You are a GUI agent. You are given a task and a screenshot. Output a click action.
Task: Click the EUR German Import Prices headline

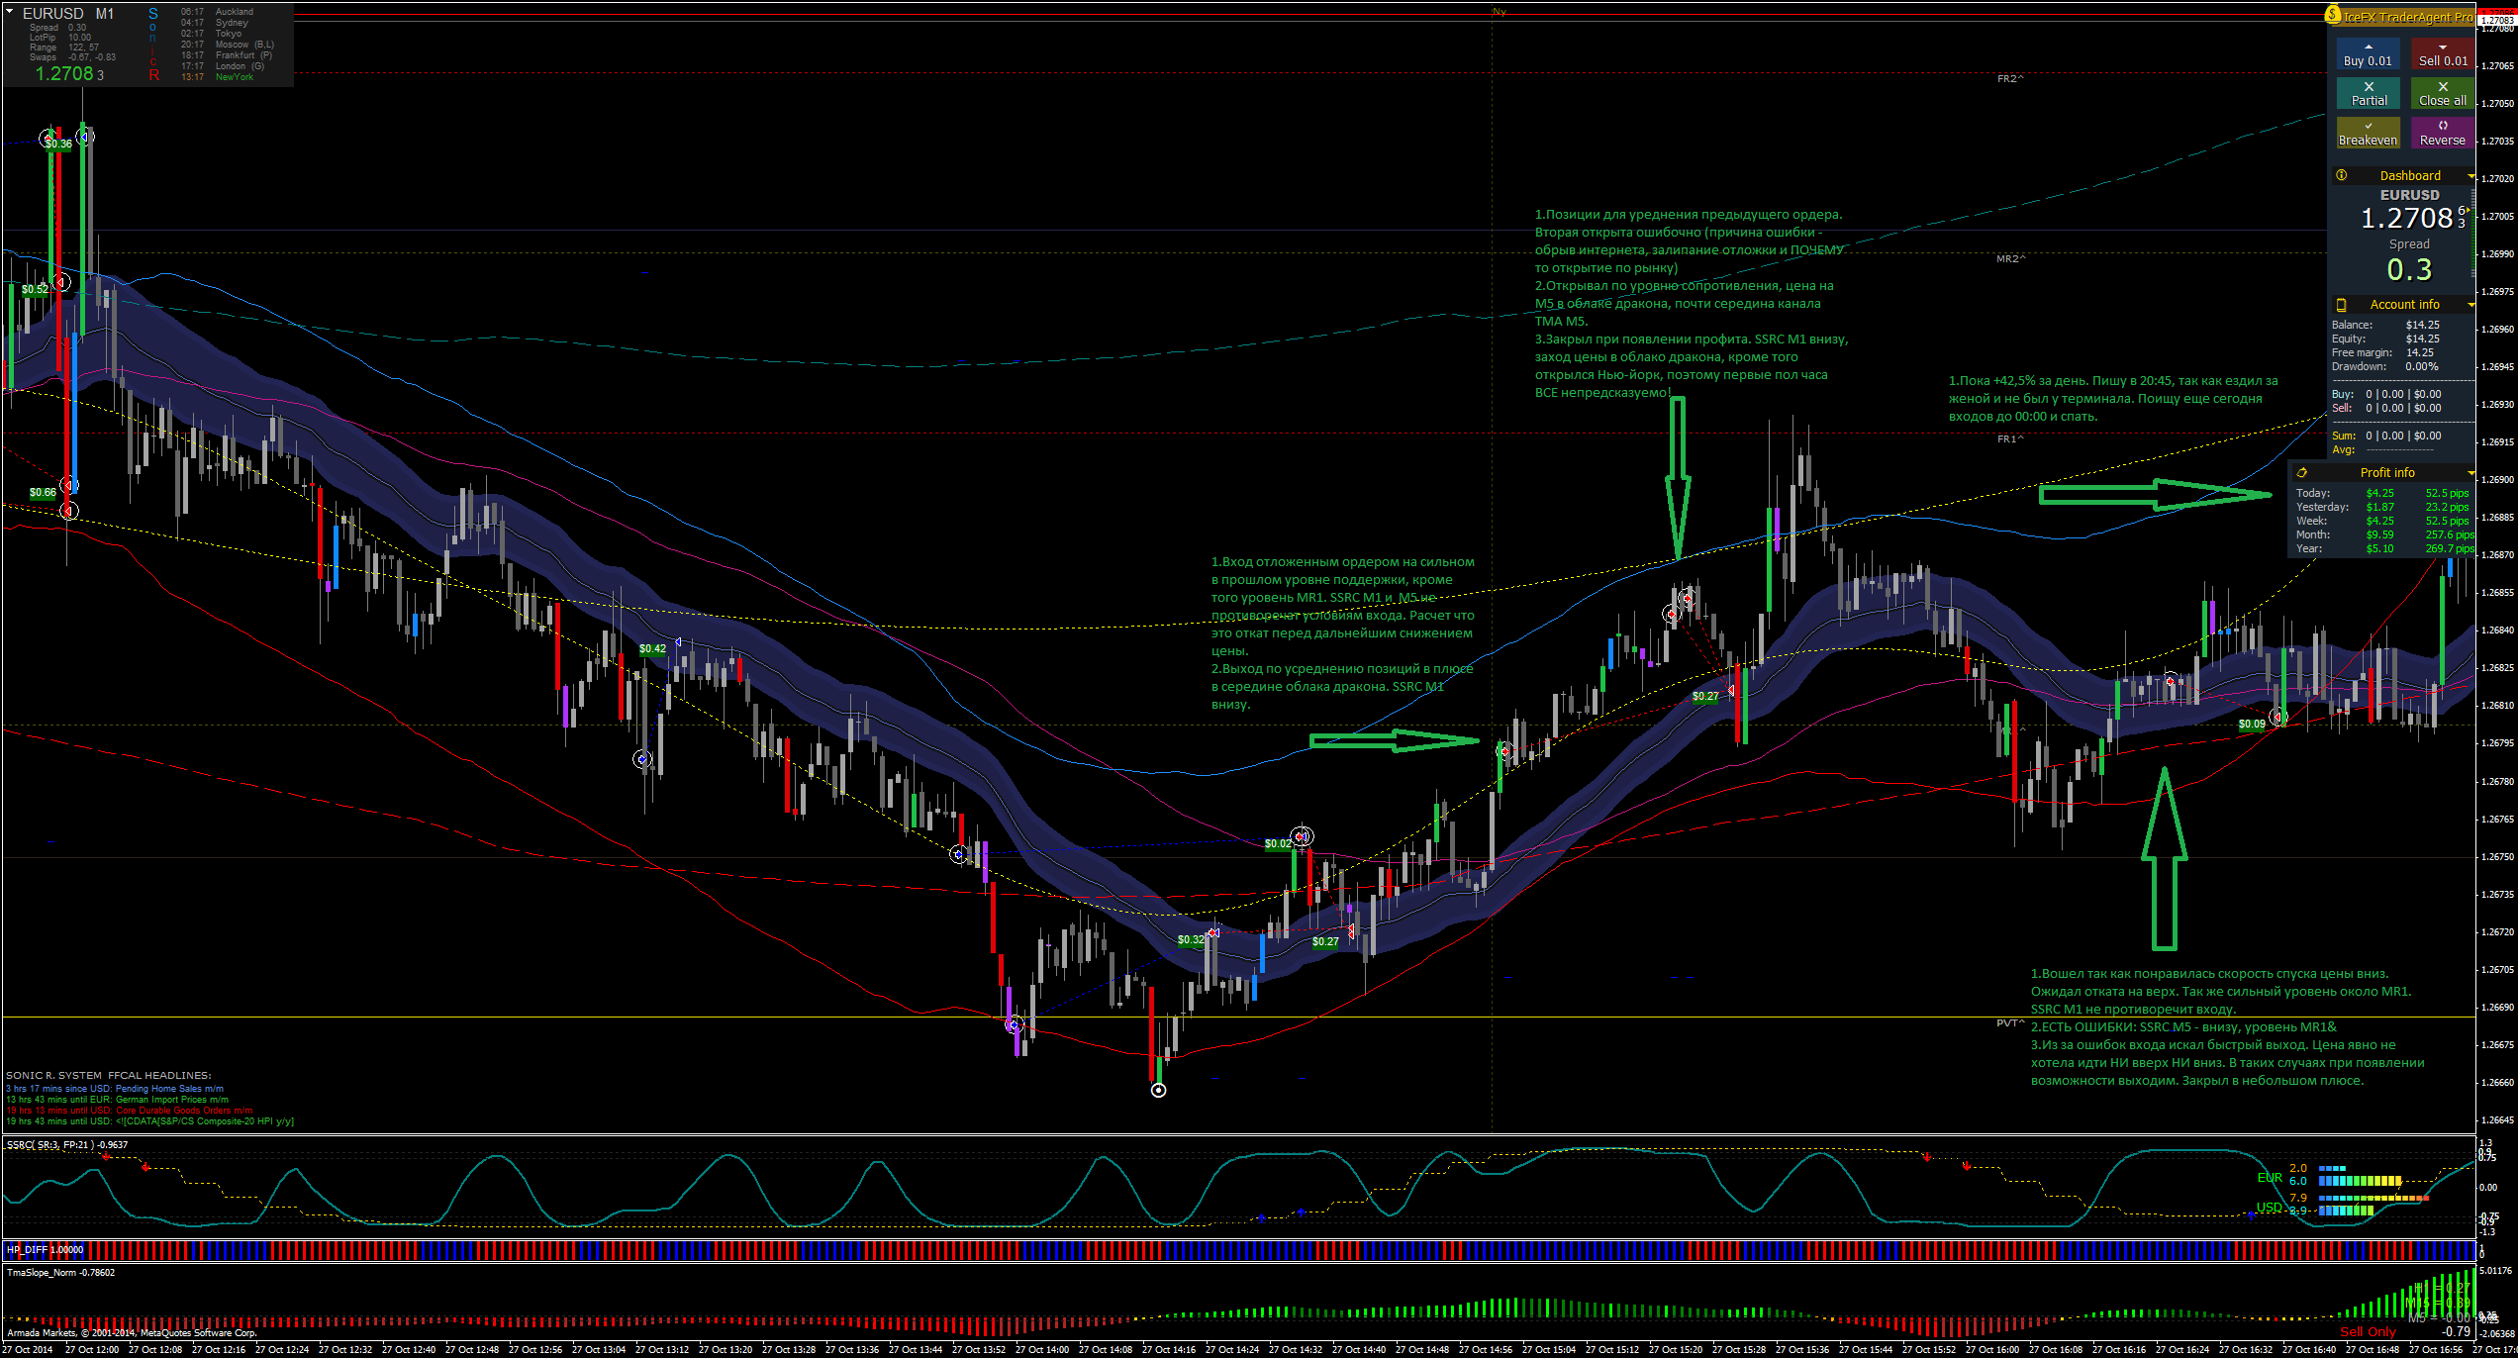point(117,1100)
